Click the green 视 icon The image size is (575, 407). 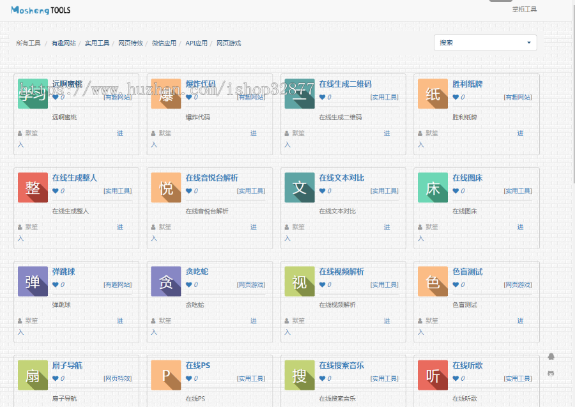pyautogui.click(x=300, y=281)
